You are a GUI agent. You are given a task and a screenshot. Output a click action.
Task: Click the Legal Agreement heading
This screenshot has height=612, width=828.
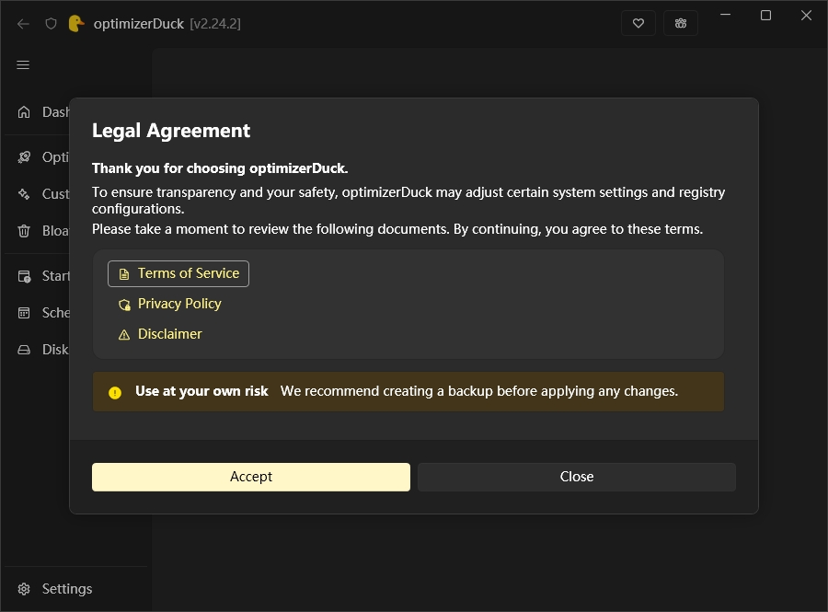tap(171, 131)
